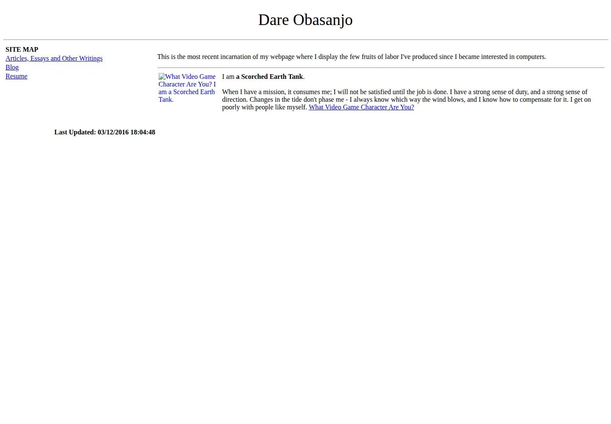Open the Resume link

click(x=17, y=76)
